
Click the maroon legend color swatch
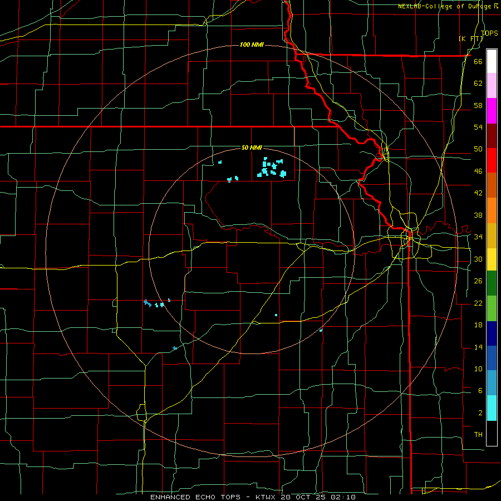[x=492, y=136]
